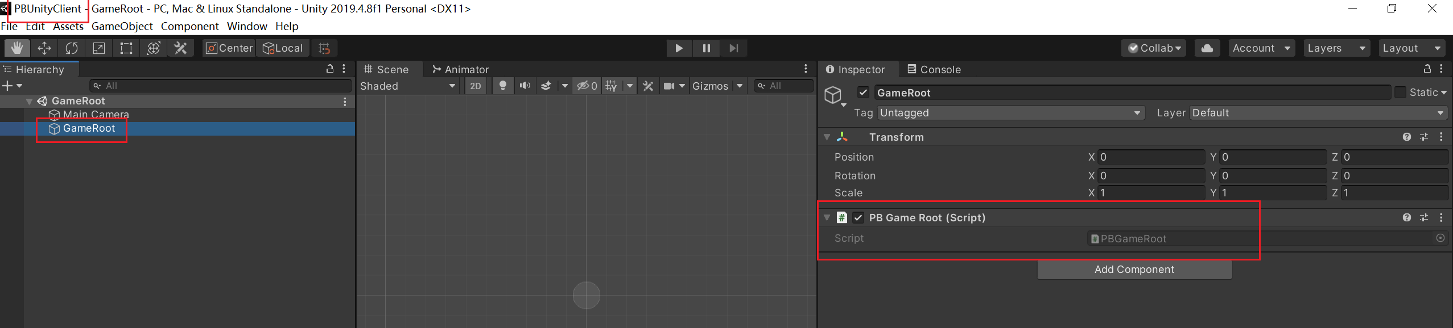Screen dimensions: 1453x328
Task: Click the Add Component button
Action: 1134,270
